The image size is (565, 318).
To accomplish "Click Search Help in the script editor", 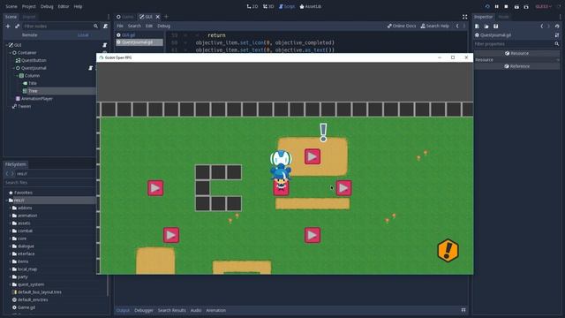I will coord(435,26).
